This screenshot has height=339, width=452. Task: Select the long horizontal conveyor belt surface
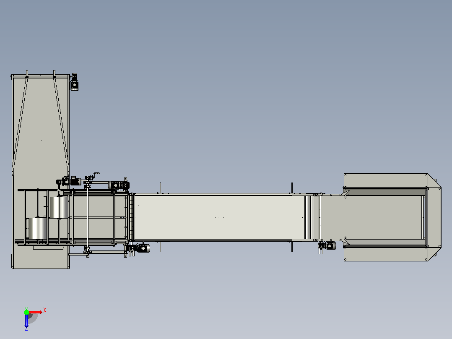click(x=220, y=217)
